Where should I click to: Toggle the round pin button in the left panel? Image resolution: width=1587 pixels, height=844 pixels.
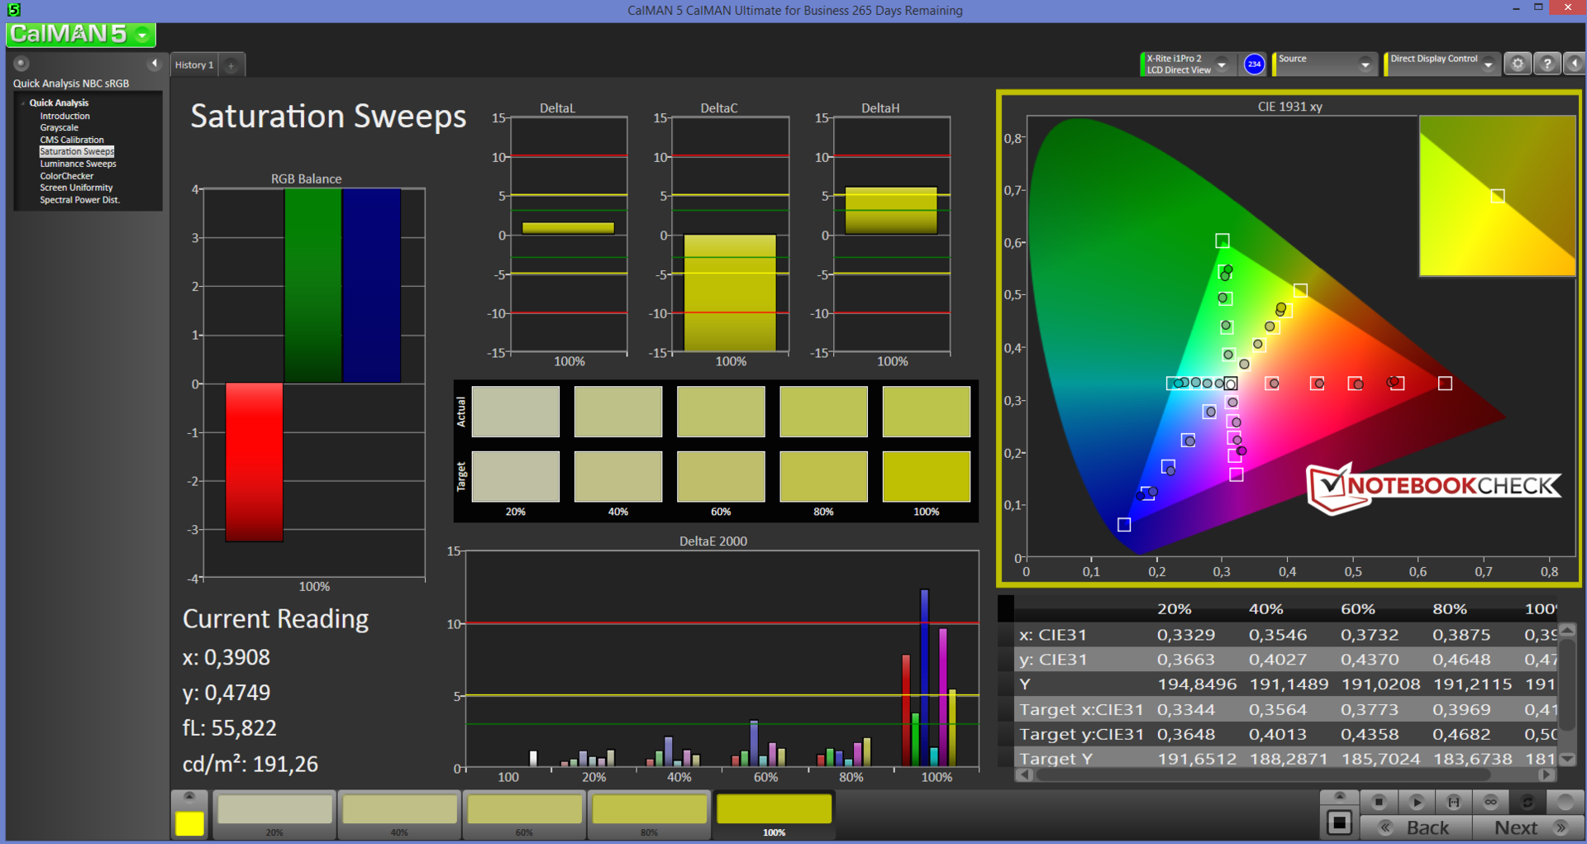click(x=21, y=64)
